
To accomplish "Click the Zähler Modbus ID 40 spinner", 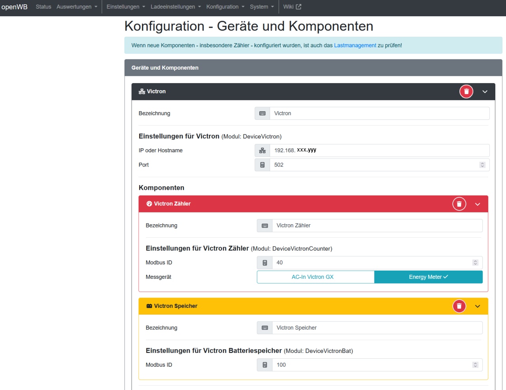I will [475, 263].
